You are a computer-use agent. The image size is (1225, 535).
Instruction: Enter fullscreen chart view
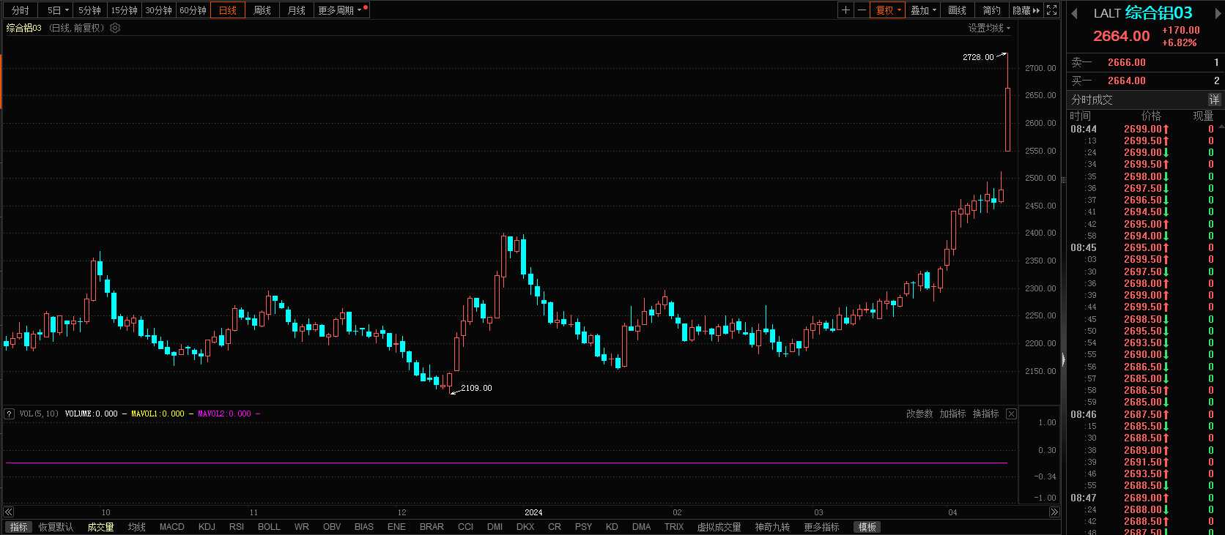(1052, 10)
